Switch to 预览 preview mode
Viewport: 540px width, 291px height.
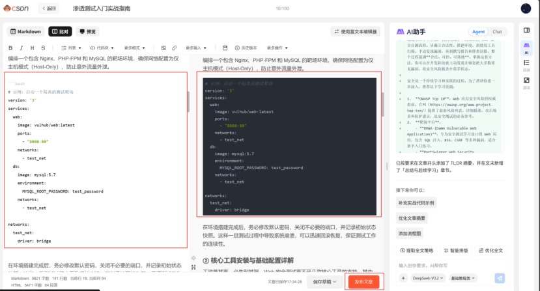(87, 31)
